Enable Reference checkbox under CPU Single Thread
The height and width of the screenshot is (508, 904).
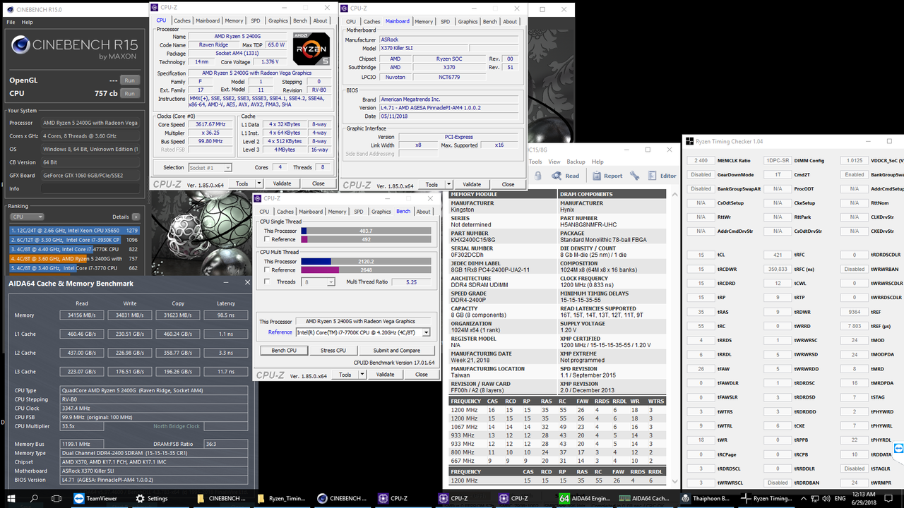click(267, 239)
